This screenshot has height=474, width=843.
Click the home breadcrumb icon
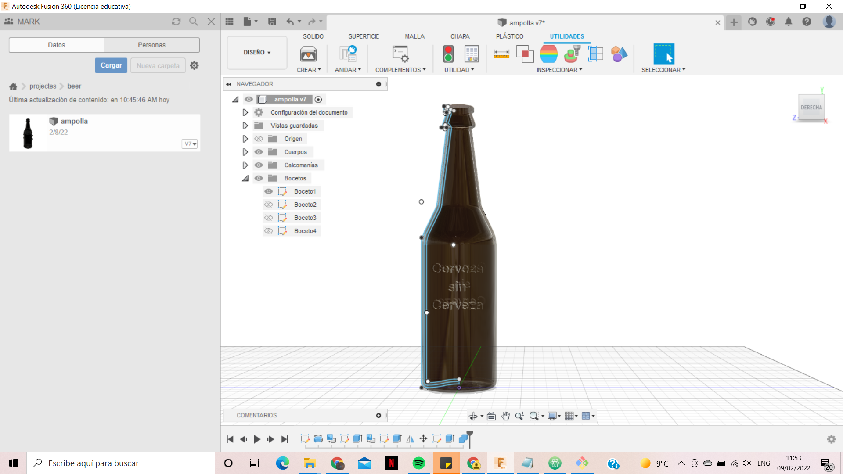tap(13, 86)
